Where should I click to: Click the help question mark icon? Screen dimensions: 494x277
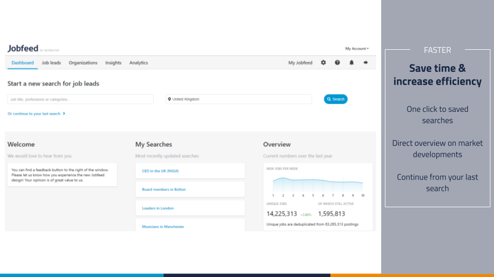pyautogui.click(x=338, y=63)
